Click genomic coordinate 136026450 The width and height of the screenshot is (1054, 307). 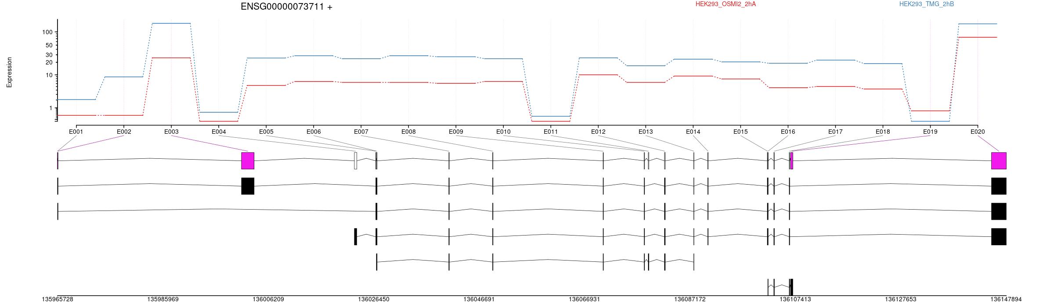pyautogui.click(x=374, y=300)
